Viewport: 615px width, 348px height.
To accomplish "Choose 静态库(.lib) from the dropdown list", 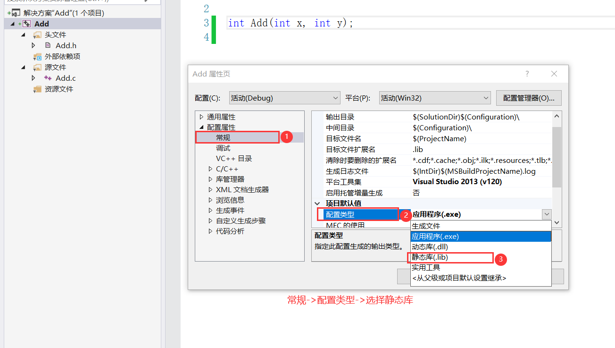I will coord(481,257).
